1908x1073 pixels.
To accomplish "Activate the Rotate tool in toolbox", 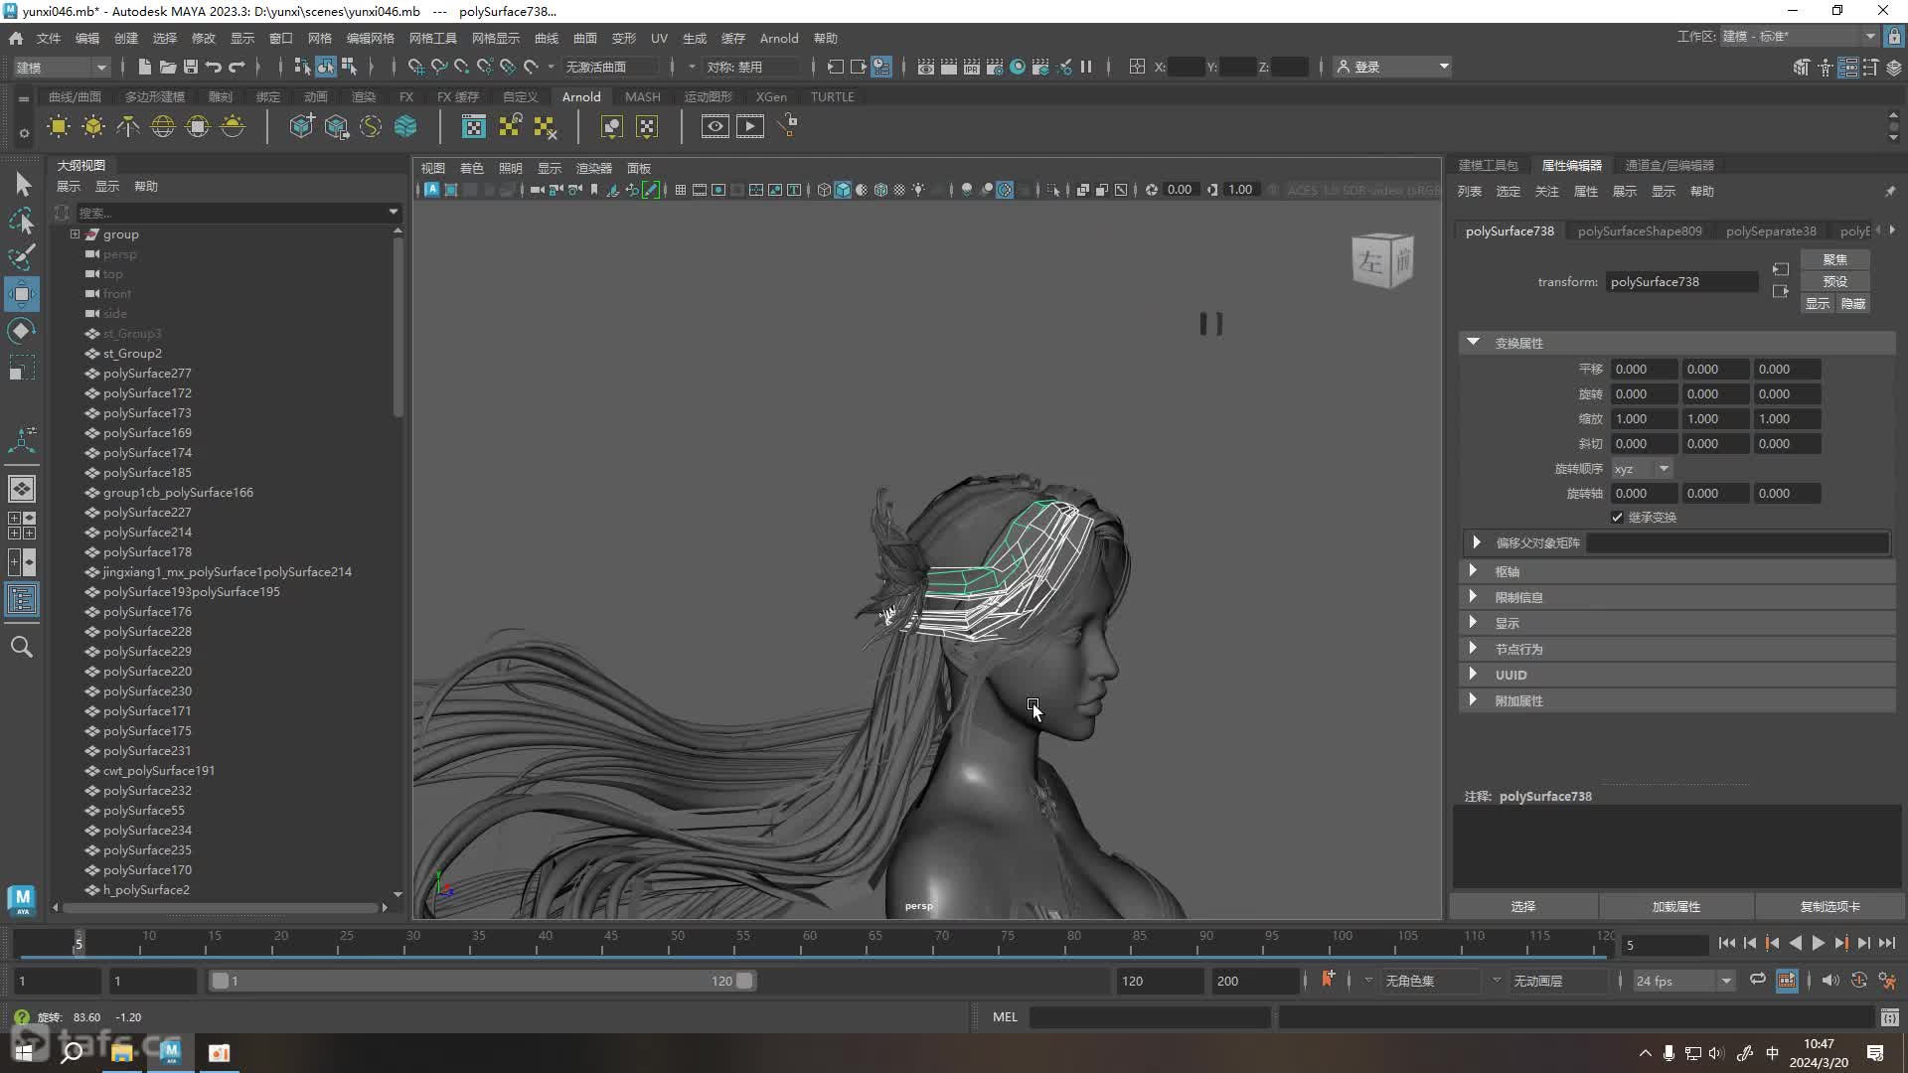I will [22, 331].
